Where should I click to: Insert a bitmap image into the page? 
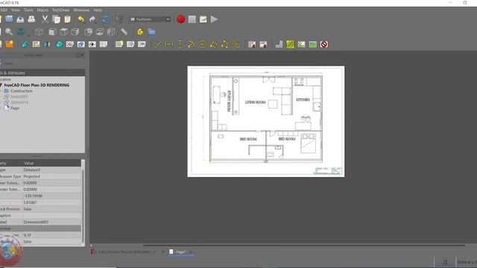pos(313,45)
